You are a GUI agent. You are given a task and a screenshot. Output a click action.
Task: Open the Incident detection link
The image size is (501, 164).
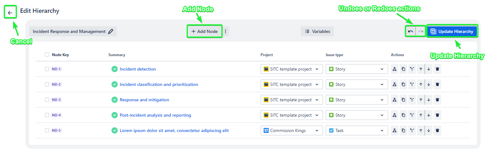(137, 69)
